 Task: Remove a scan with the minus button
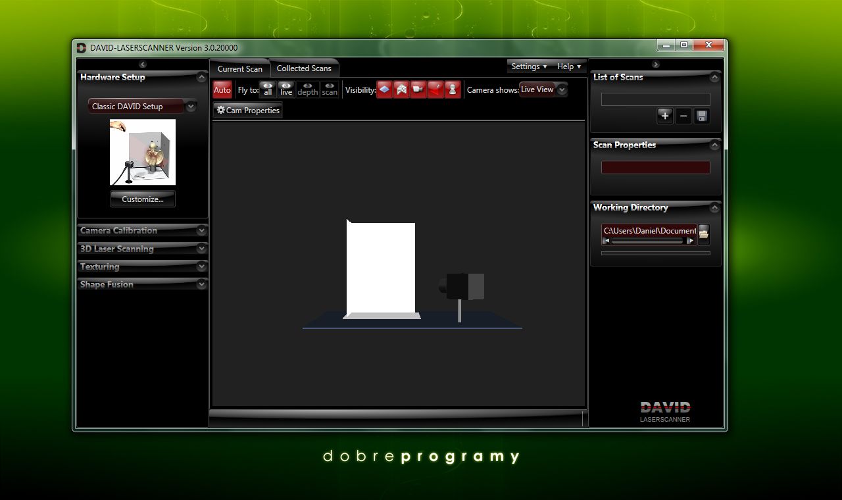coord(683,116)
